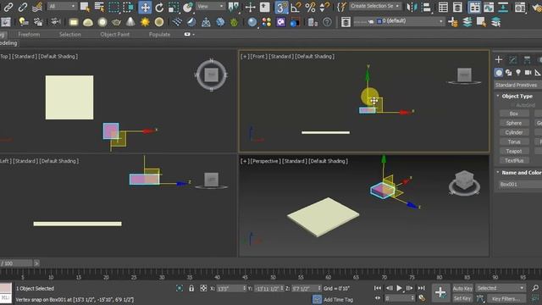Open the Standard Primitives dropdown
Screen dimensions: 542x305
click(517, 85)
